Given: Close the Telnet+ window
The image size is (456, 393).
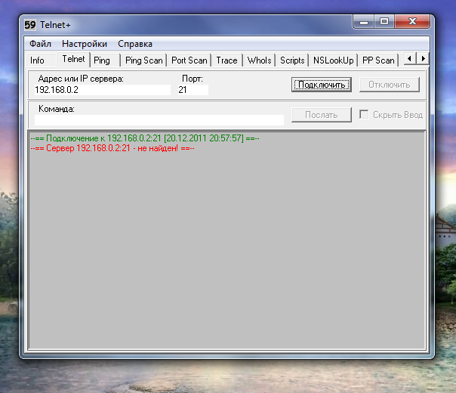Looking at the screenshot, I should [412, 22].
